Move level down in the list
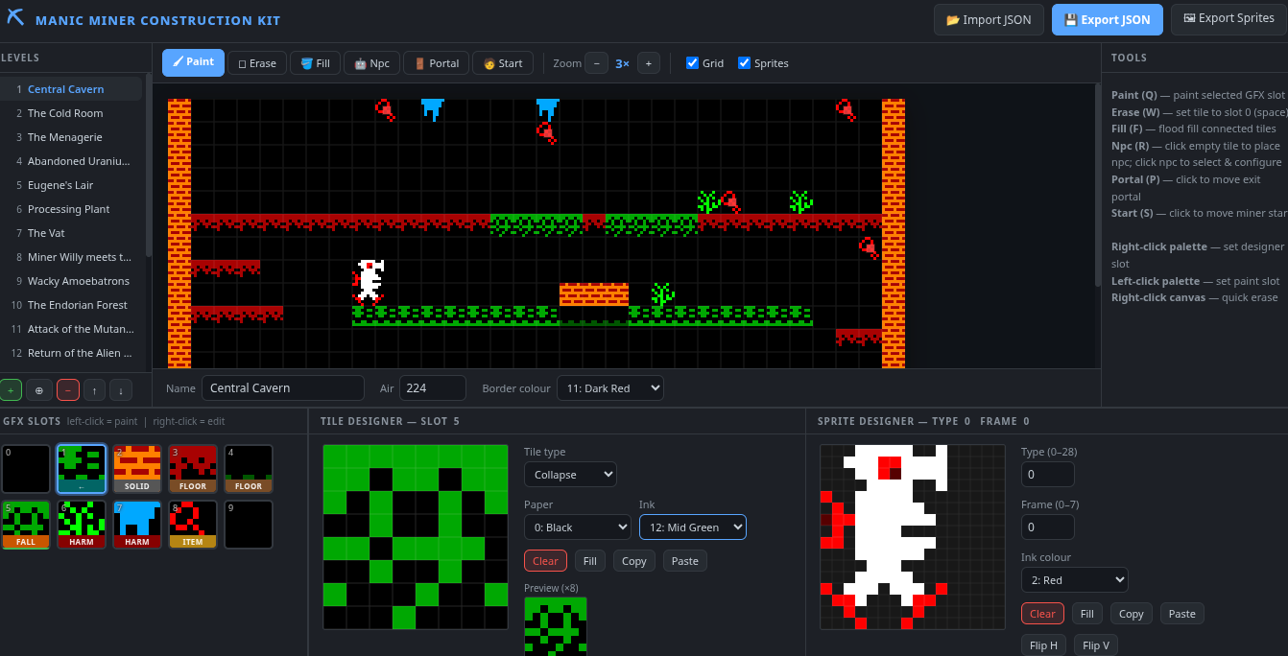Image resolution: width=1288 pixels, height=656 pixels. point(120,390)
